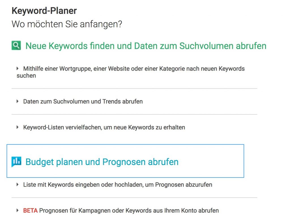The width and height of the screenshot is (290, 220).
Task: Select "Daten zum Suchvolumen und Trends abrufen" text
Action: [x=83, y=101]
